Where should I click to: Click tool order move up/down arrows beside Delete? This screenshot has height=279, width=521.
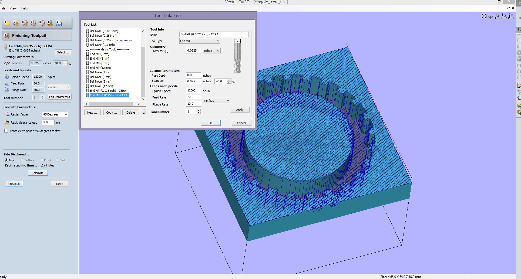144,112
